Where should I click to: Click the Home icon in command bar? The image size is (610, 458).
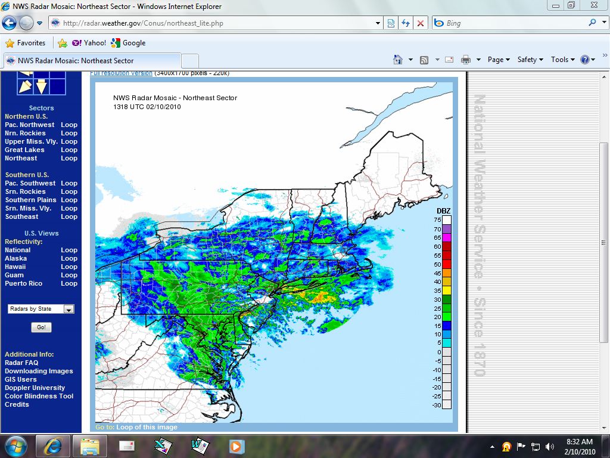coord(398,60)
